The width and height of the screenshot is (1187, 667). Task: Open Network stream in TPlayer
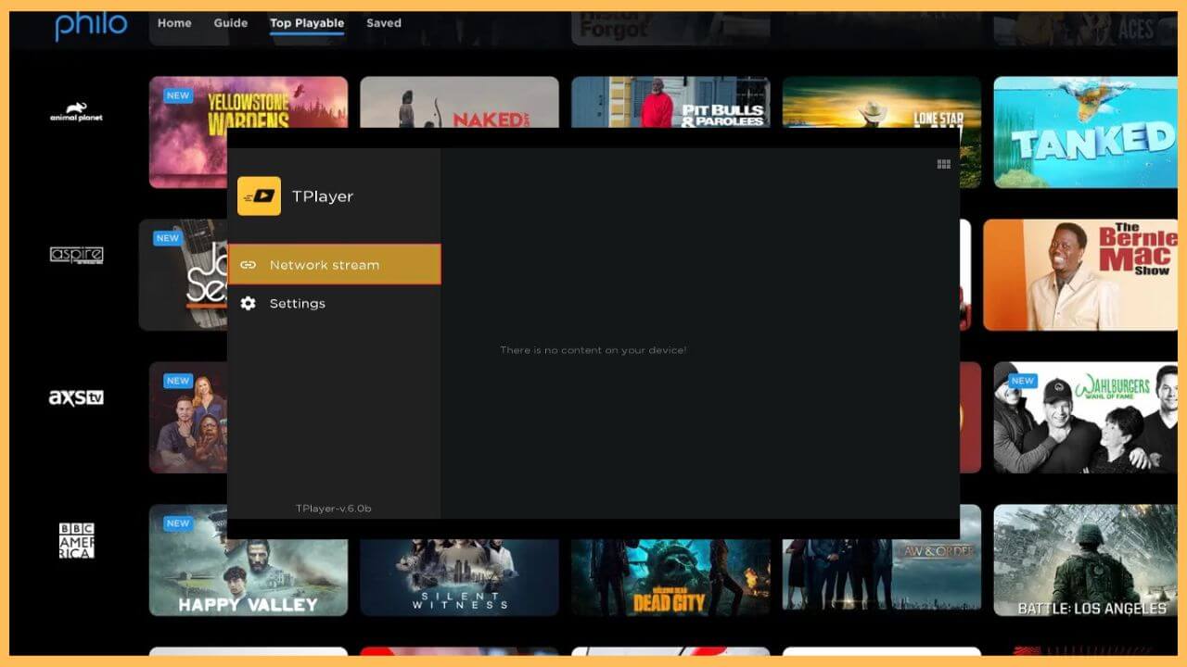[x=324, y=264]
